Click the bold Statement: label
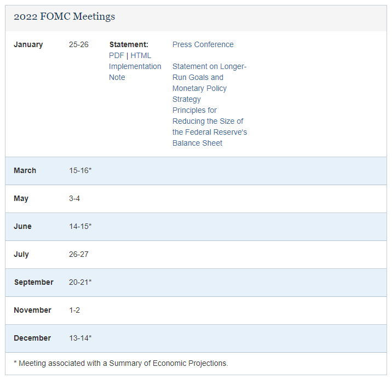Viewport: 392px width, 379px height. click(x=129, y=44)
